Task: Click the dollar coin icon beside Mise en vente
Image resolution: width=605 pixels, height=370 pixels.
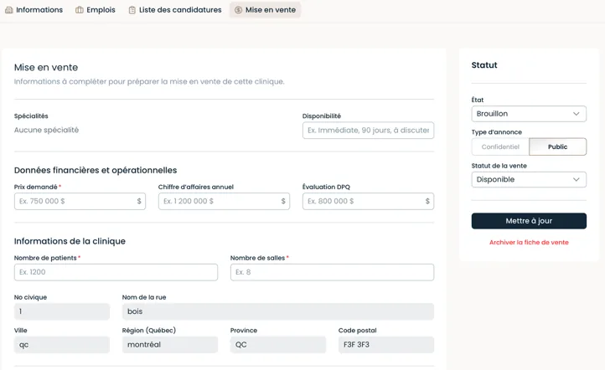Action: (239, 10)
